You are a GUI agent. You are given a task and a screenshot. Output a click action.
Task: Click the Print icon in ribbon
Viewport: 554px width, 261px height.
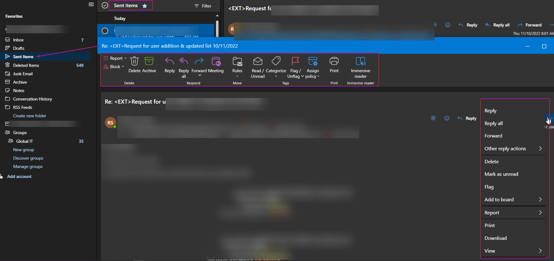(334, 61)
